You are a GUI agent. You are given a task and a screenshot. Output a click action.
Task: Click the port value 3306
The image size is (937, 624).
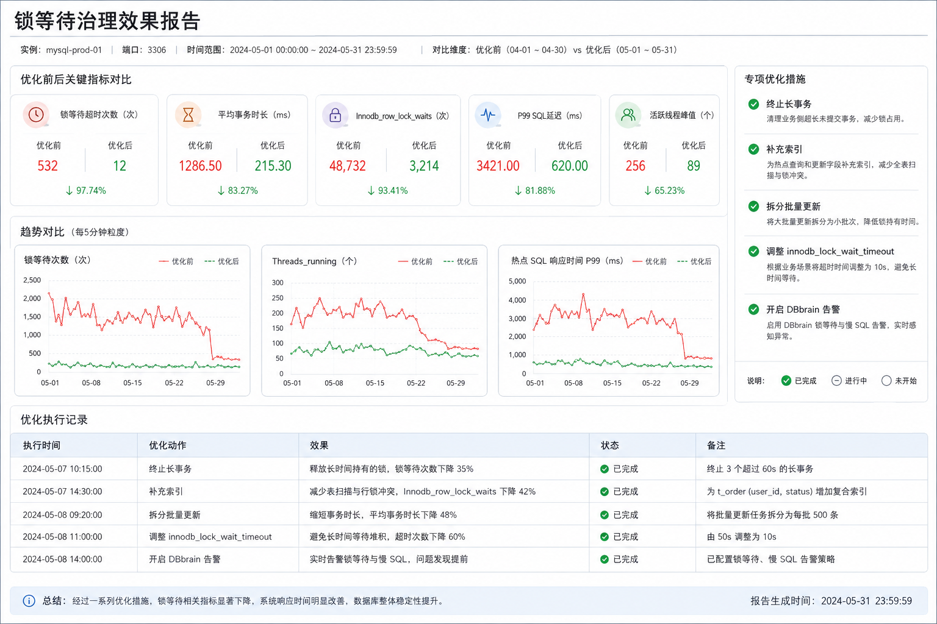tap(157, 50)
